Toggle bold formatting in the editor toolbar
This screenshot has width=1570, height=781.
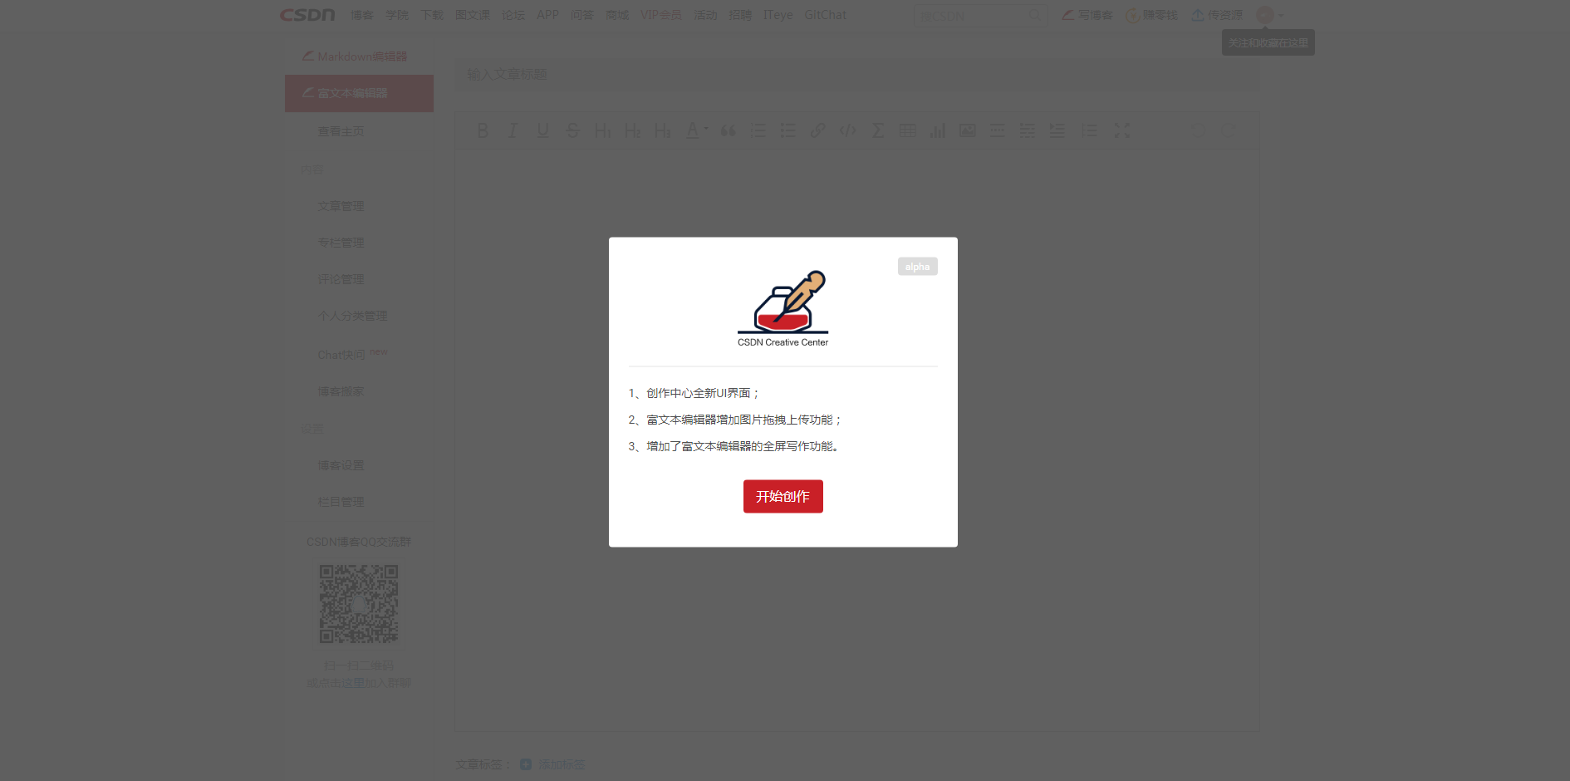coord(483,130)
